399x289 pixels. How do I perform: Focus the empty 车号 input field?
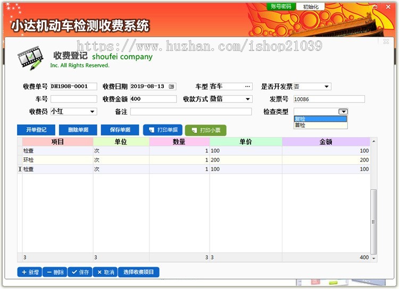click(x=74, y=99)
